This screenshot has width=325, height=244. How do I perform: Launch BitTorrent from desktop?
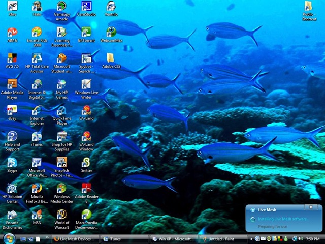pos(86,35)
